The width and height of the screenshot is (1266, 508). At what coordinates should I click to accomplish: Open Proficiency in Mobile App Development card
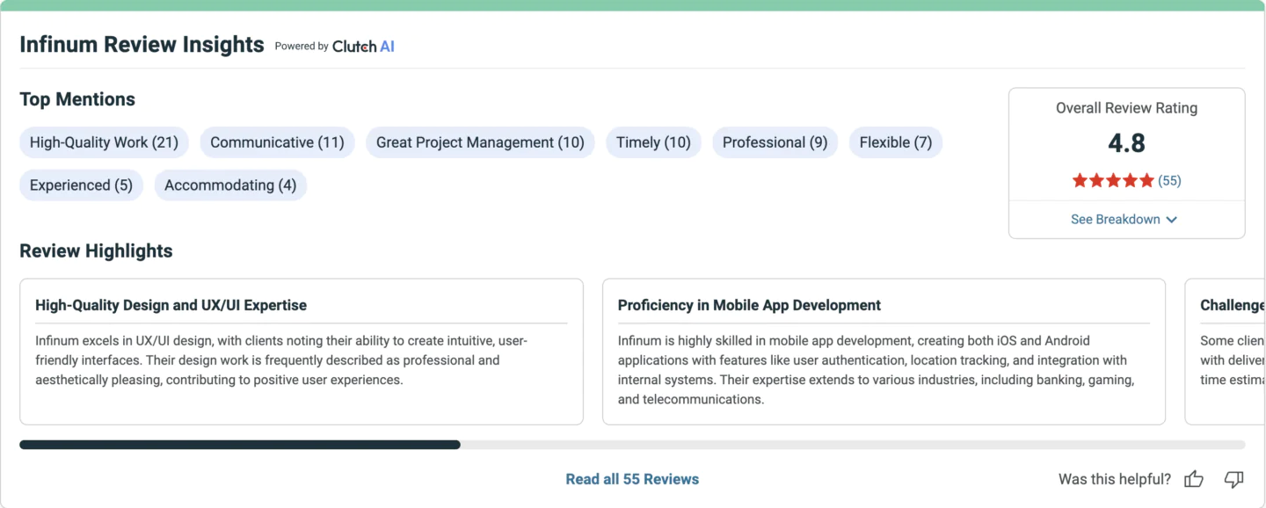click(x=884, y=352)
